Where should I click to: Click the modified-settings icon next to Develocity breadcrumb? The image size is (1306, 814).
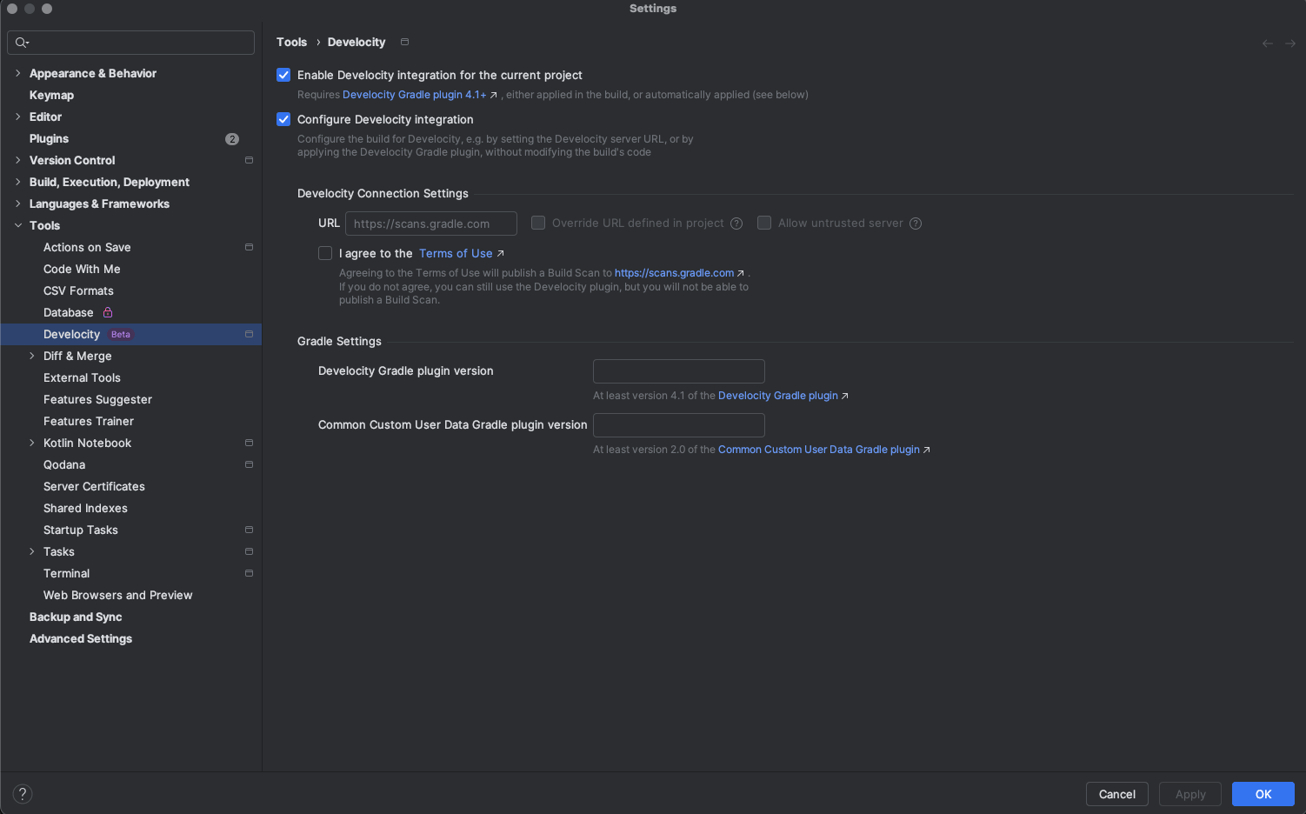point(403,41)
